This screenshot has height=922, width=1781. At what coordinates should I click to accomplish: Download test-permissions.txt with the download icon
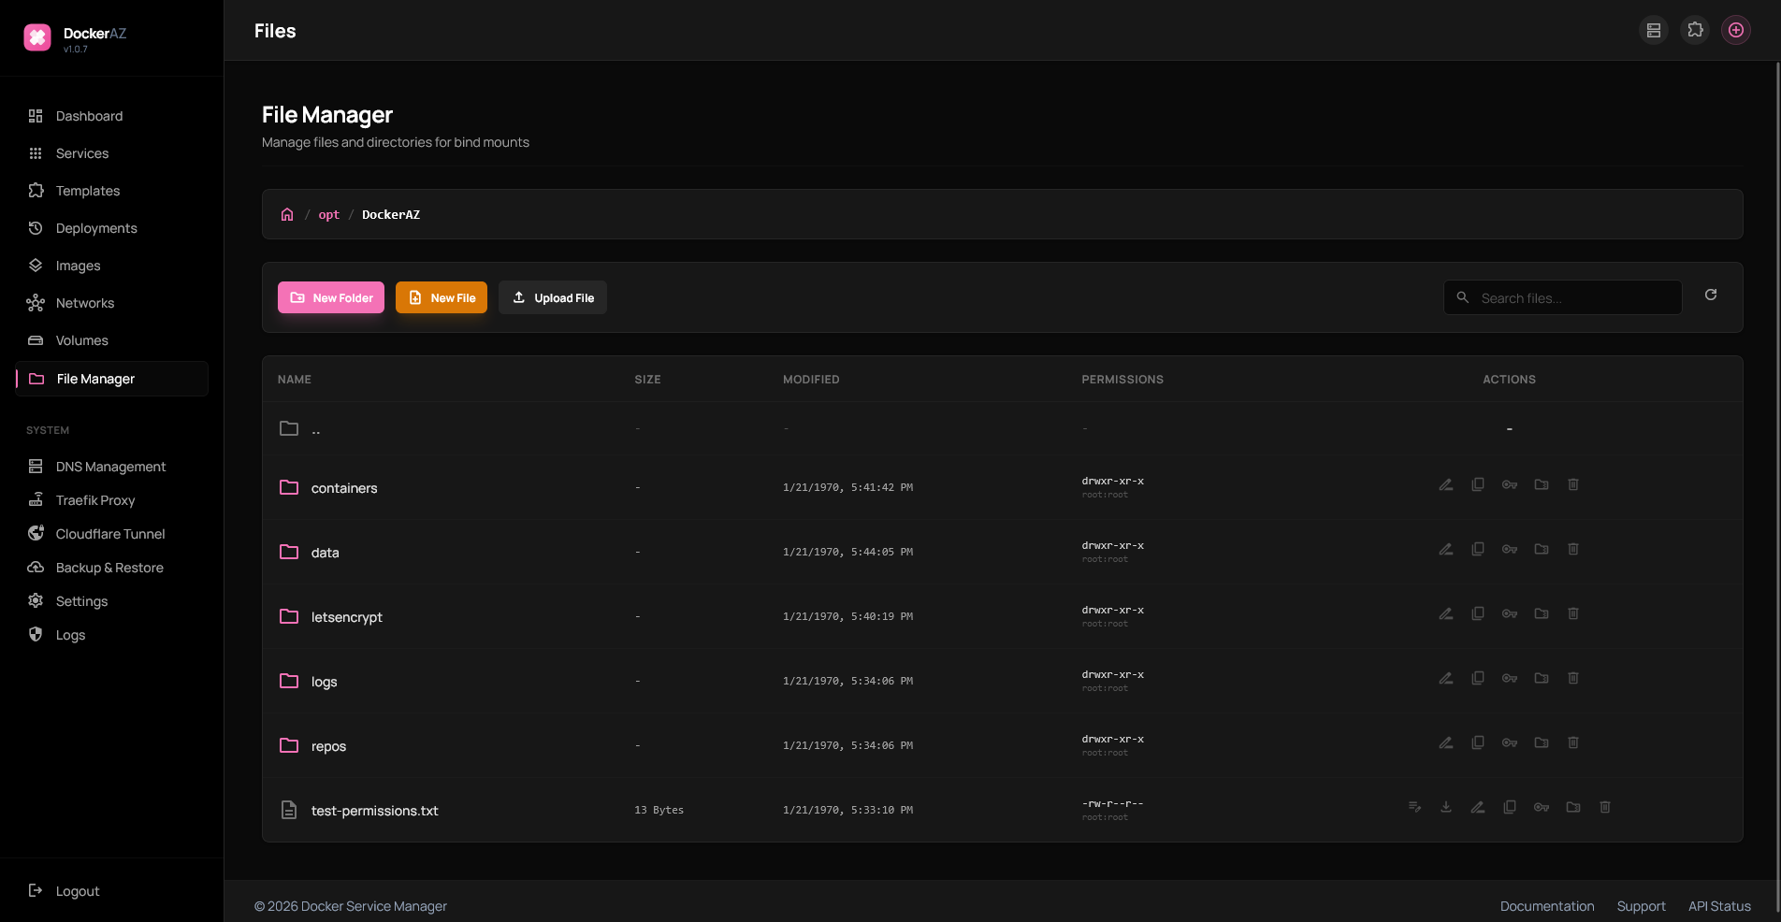pos(1446,807)
